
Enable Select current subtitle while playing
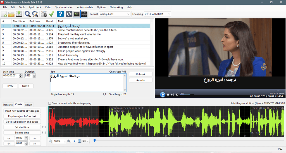pos(49,103)
